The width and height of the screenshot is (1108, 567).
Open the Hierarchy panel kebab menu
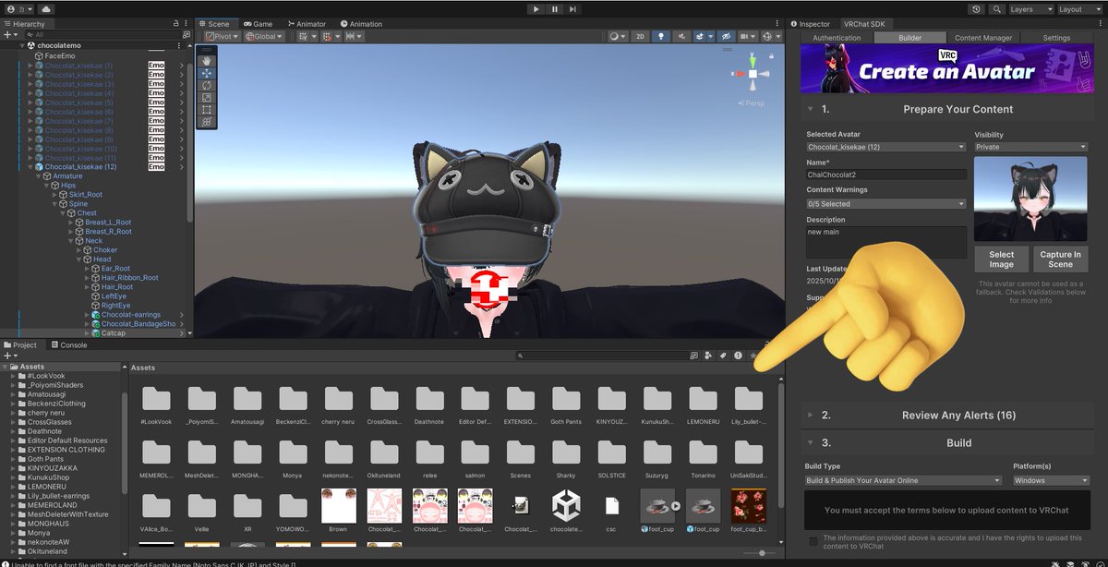(x=187, y=23)
